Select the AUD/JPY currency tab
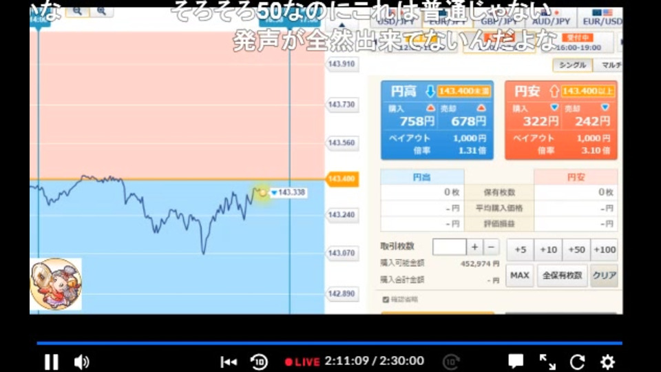Viewport: 661px width, 372px height. (551, 18)
